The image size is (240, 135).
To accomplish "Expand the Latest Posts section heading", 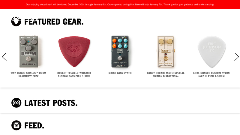I will point(51,103).
